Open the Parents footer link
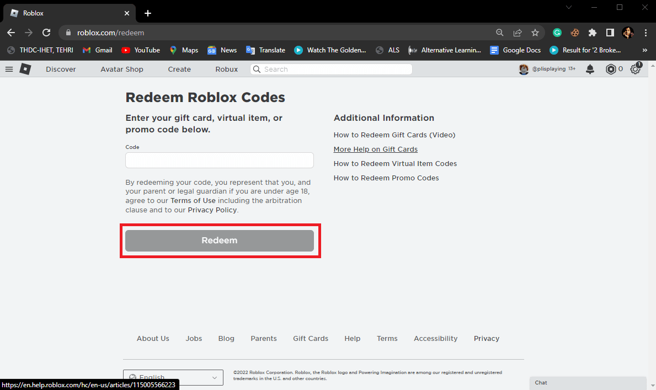The width and height of the screenshot is (656, 390). [x=264, y=339]
